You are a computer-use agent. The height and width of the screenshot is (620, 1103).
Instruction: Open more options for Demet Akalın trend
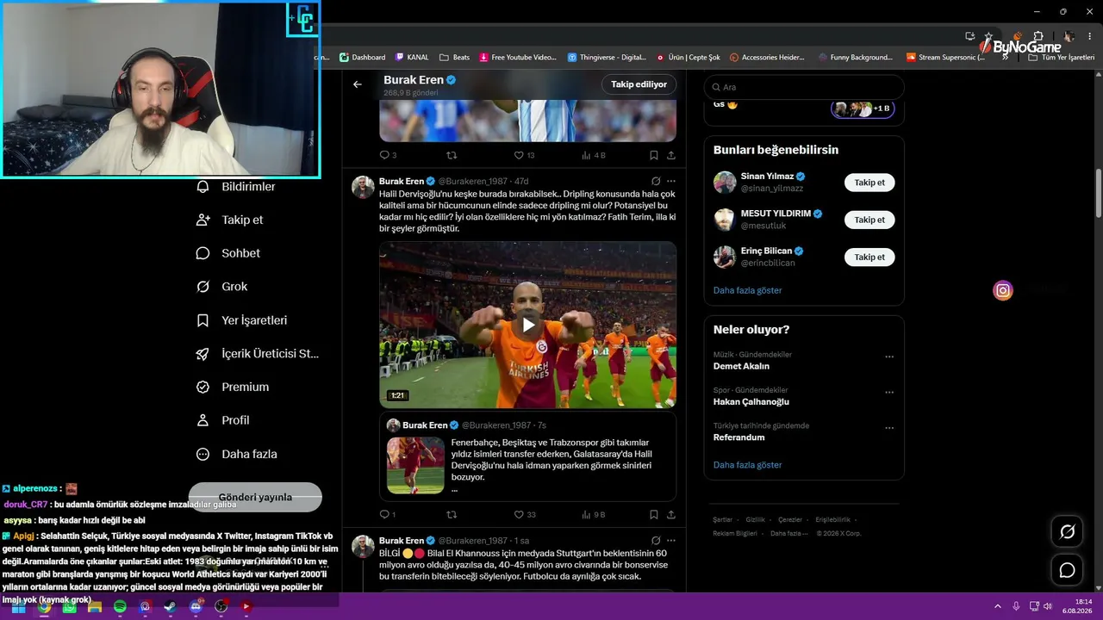click(x=889, y=356)
